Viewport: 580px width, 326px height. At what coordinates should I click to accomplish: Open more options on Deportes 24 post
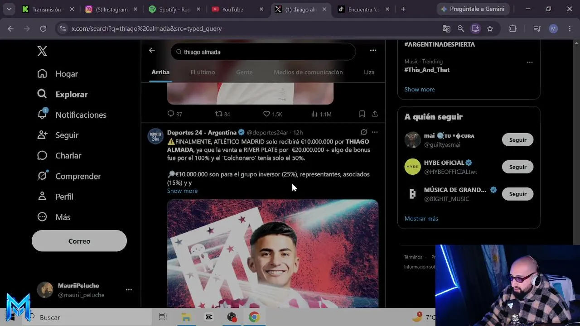point(375,132)
